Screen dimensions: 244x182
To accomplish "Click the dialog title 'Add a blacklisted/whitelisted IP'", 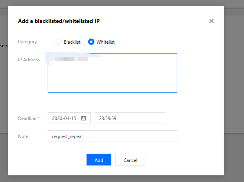I will 59,21.
